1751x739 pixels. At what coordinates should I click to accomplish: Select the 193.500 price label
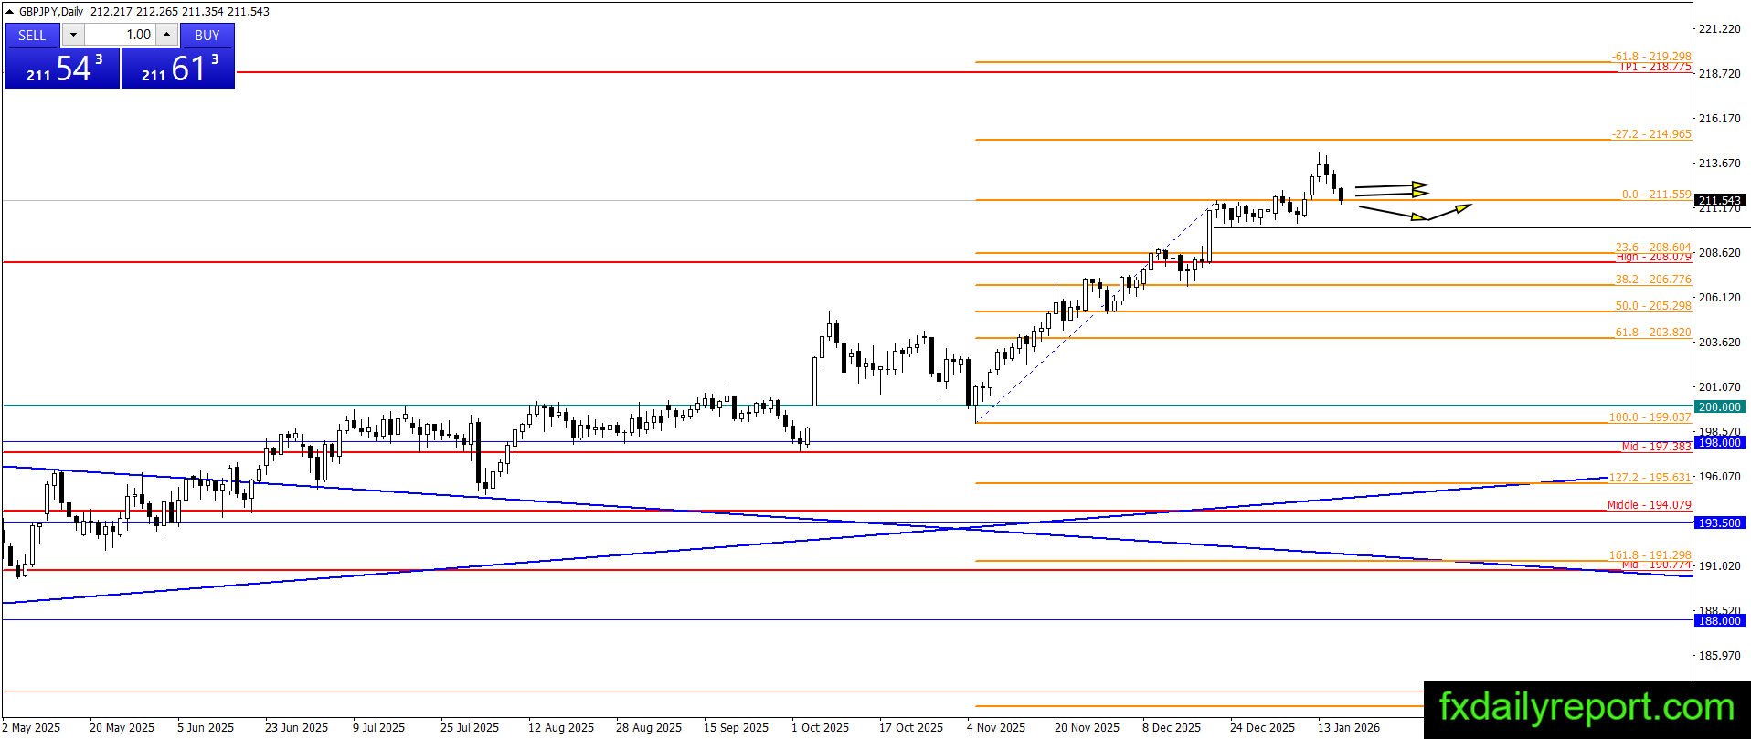[1719, 523]
